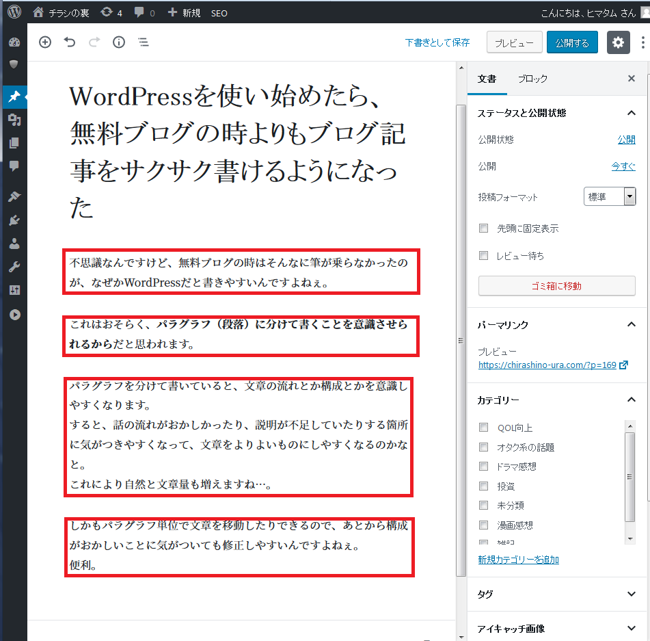Switch to the ブロック tab

[x=532, y=79]
